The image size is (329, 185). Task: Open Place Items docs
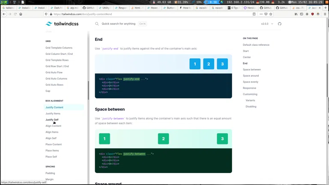[52, 151]
